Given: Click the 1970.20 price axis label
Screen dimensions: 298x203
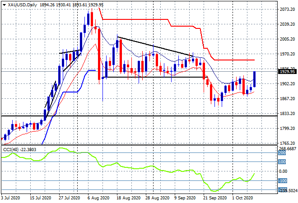Looking at the screenshot, I should [x=287, y=54].
